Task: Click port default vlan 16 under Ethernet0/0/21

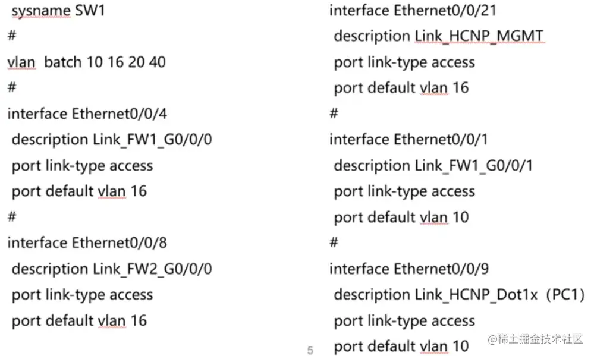Action: coord(401,88)
